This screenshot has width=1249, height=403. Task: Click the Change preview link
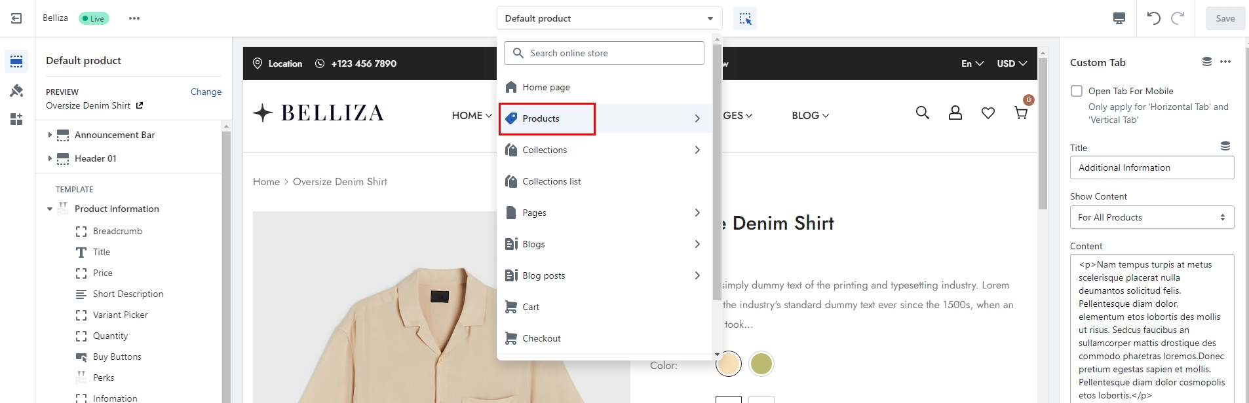(x=206, y=92)
